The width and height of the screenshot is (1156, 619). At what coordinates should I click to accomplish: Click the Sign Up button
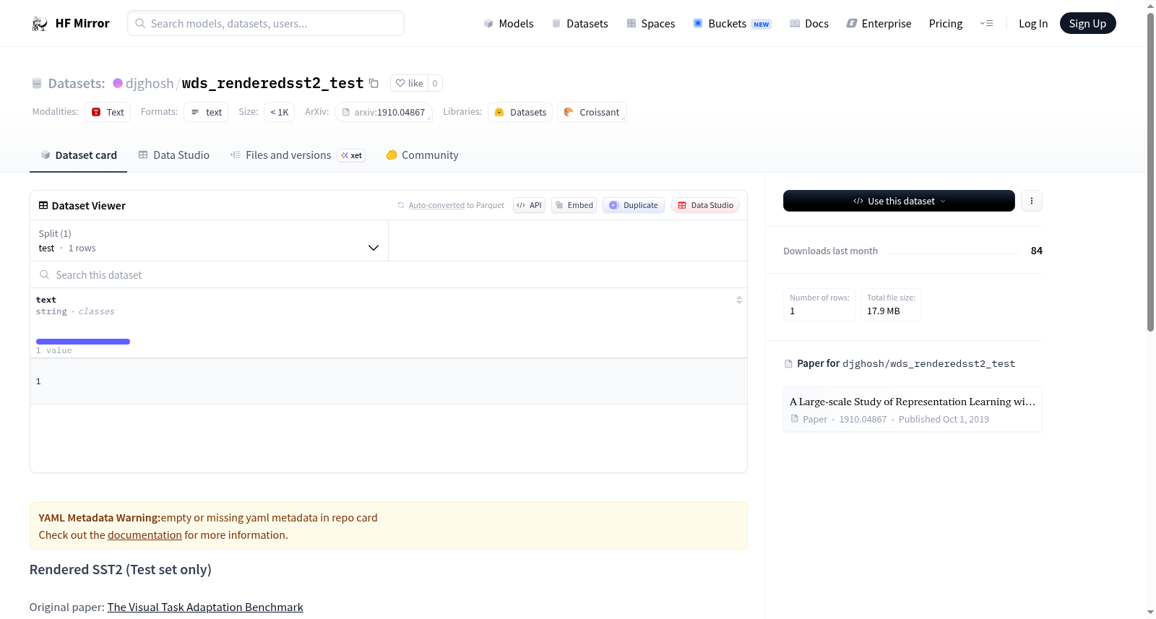pos(1087,23)
